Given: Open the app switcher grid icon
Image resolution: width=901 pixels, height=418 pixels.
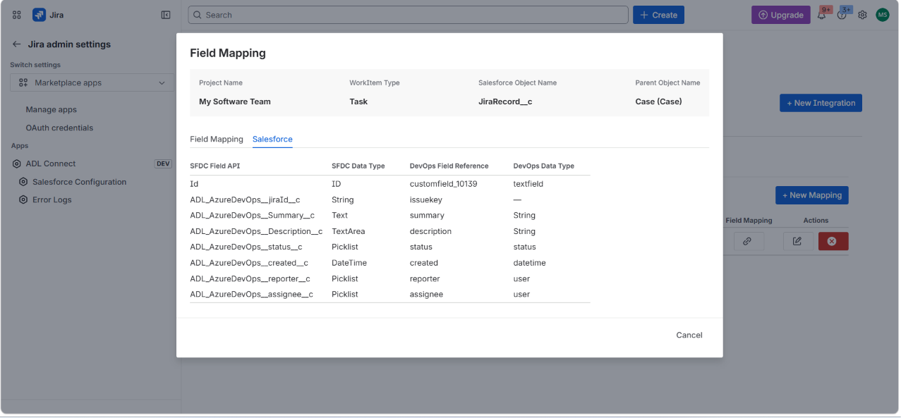Looking at the screenshot, I should click(17, 15).
